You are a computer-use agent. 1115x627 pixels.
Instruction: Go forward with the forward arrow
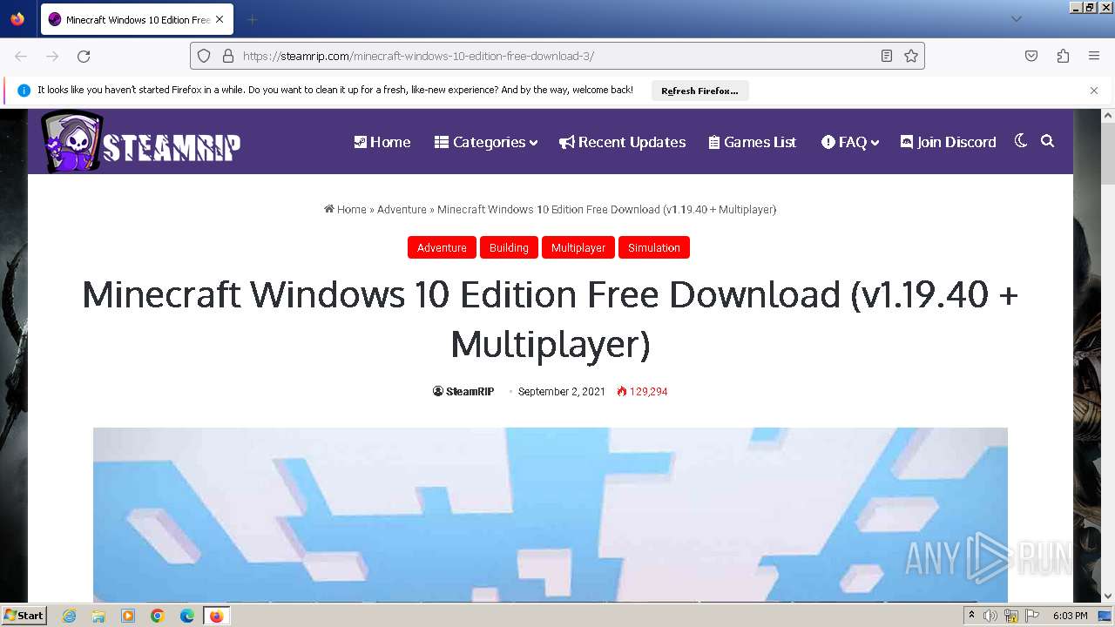click(x=52, y=56)
